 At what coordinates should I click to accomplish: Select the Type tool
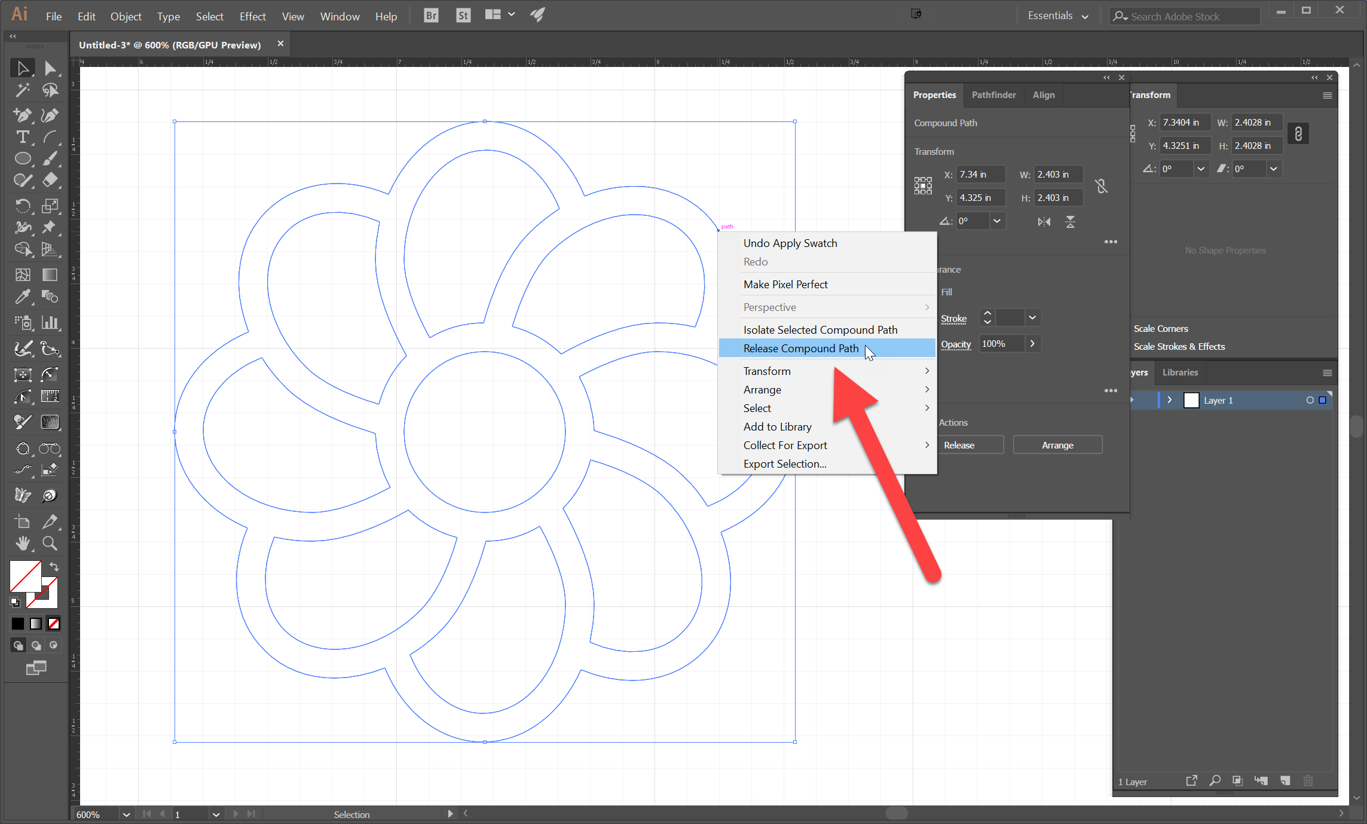[23, 138]
